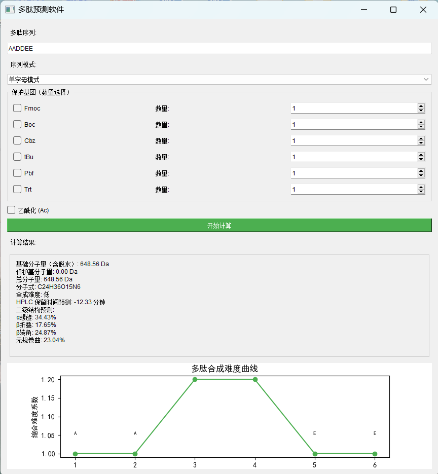Enable the 乙酰化 (Ac) acetylation option
The height and width of the screenshot is (474, 438).
pos(11,209)
